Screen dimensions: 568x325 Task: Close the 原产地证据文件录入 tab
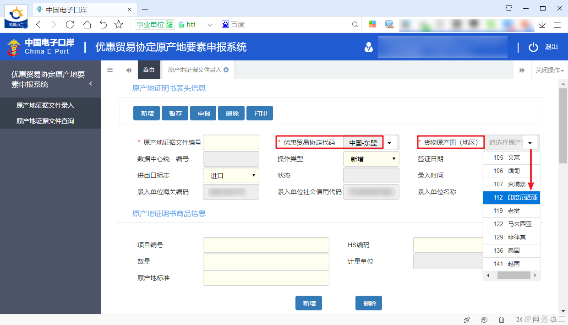[226, 70]
